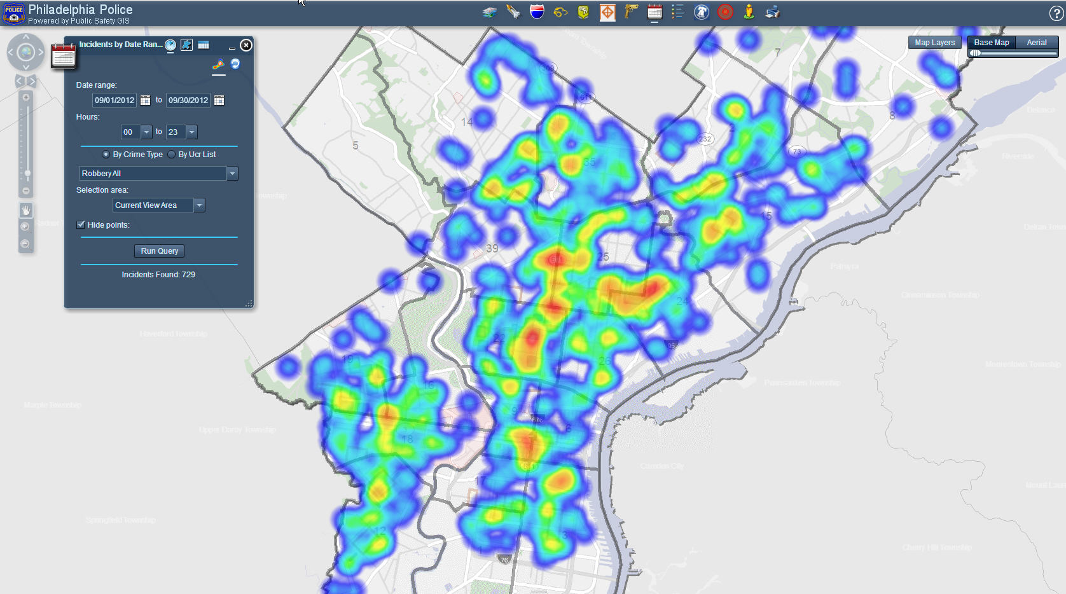Click the end date 09/30/2012 field
The image size is (1066, 594).
coord(188,100)
